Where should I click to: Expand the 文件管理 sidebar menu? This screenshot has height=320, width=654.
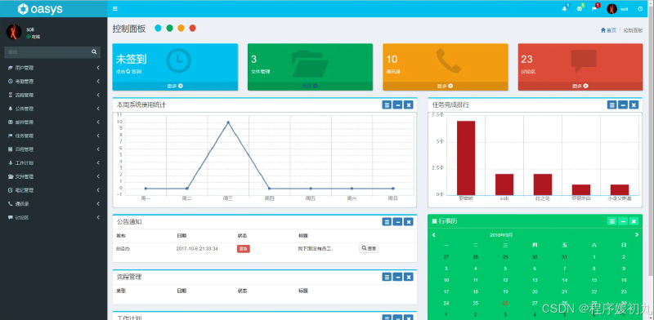53,176
